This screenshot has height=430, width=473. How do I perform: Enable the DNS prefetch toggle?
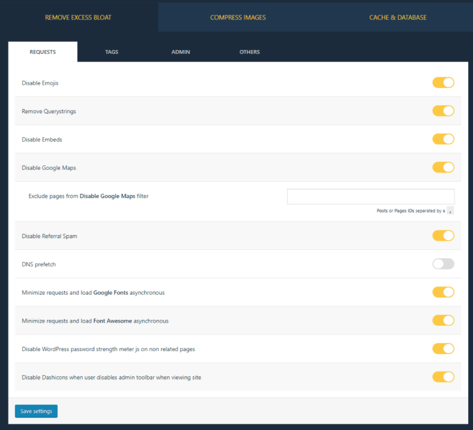(443, 264)
